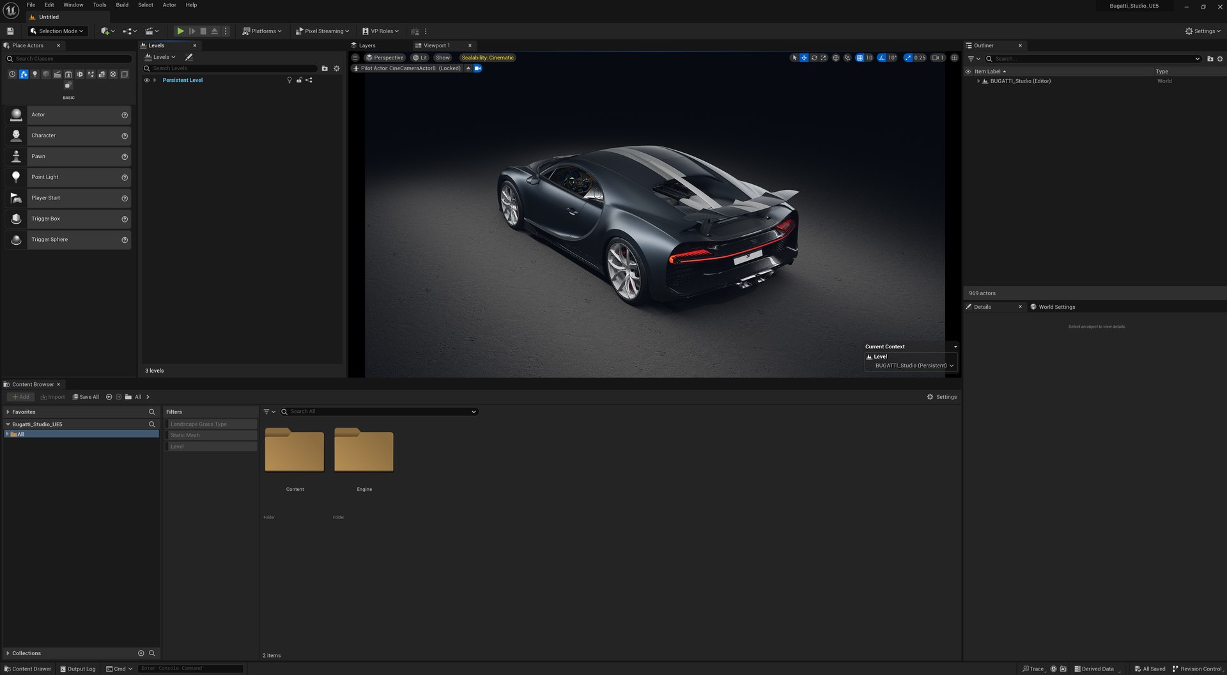Open the Platforms dropdown
The image size is (1227, 675).
point(262,31)
